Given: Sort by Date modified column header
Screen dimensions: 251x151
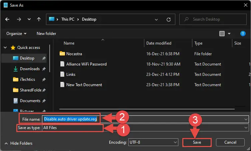Looking at the screenshot, I should 159,43.
